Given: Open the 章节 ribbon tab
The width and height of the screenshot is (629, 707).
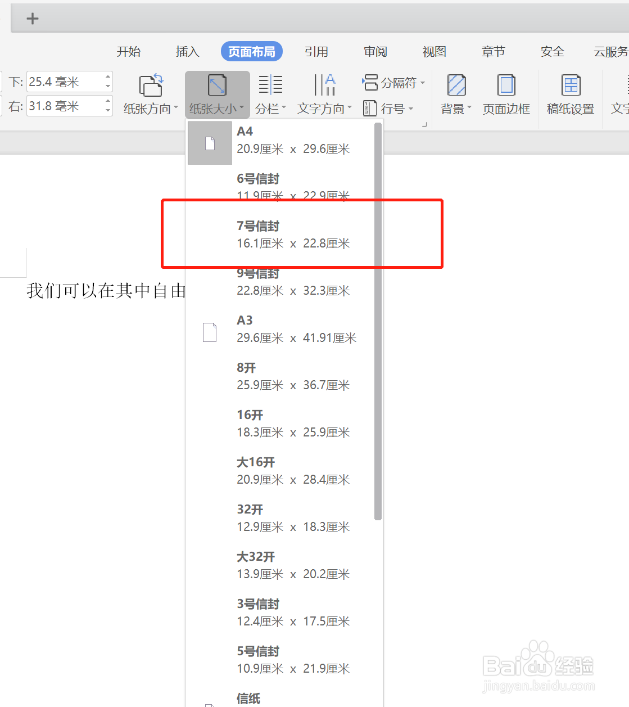Looking at the screenshot, I should click(494, 52).
